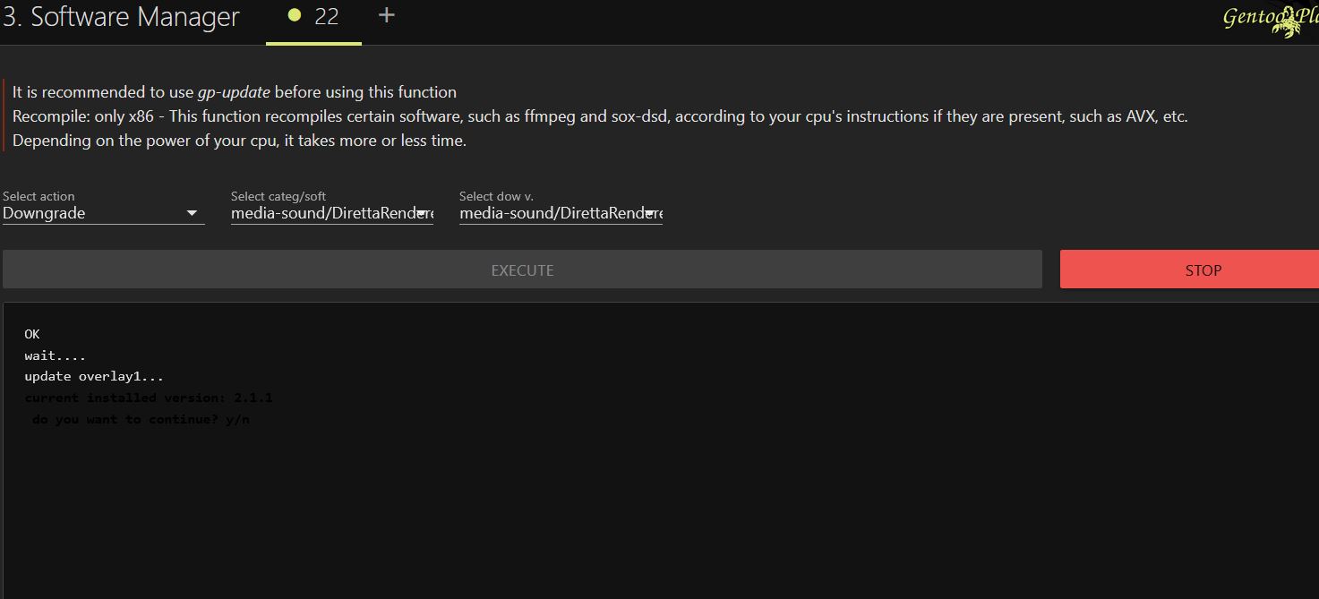Open the tab numbered 22
The width and height of the screenshot is (1319, 599).
[x=313, y=16]
